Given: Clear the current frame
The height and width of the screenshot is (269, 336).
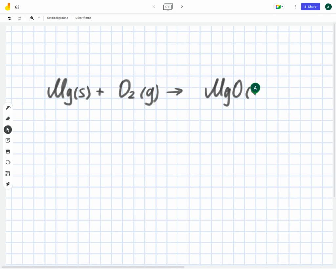Looking at the screenshot, I should [x=83, y=18].
